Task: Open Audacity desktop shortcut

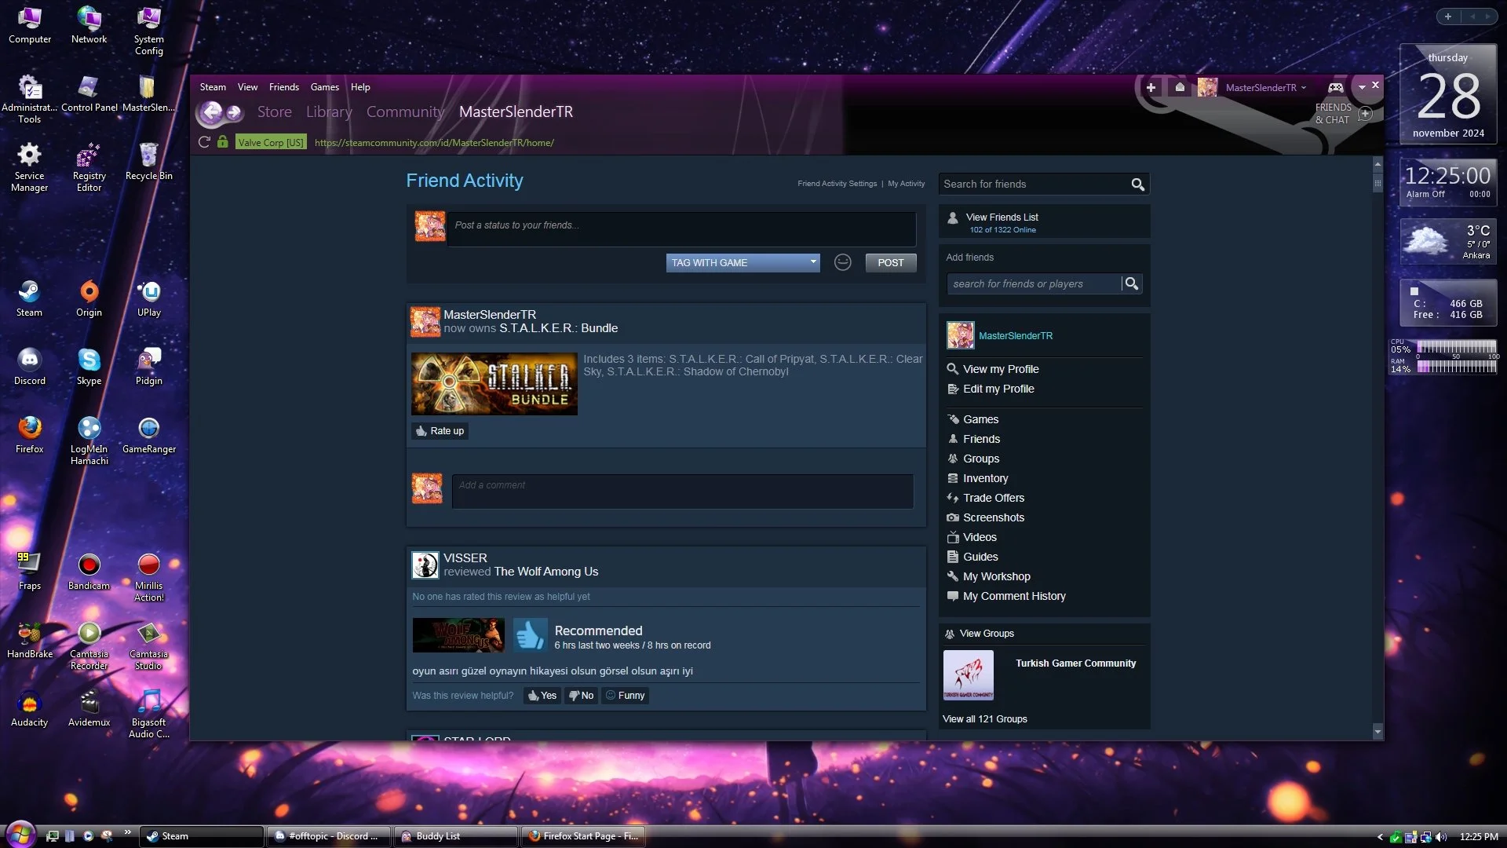Action: click(30, 708)
